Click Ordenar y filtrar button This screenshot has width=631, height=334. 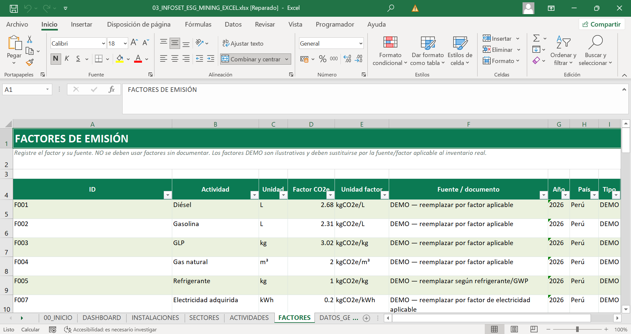[563, 51]
